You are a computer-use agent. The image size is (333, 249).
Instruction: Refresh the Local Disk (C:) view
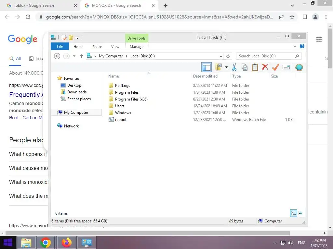(228, 56)
